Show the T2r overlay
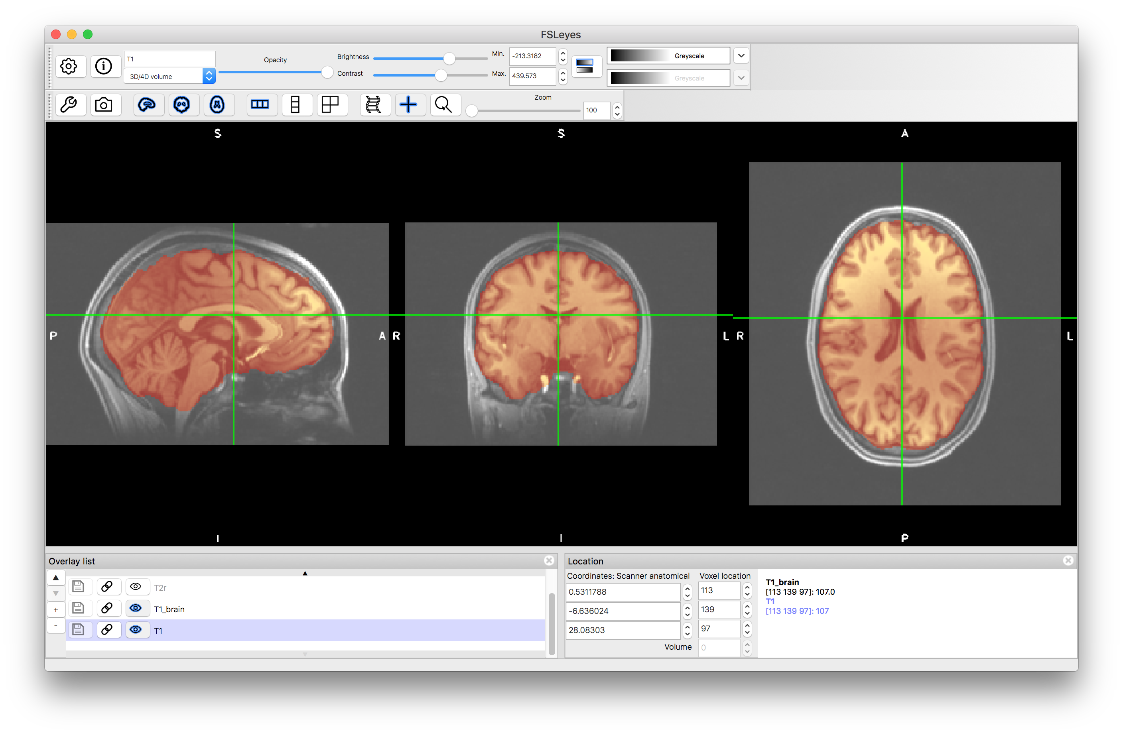The image size is (1123, 735). 136,586
